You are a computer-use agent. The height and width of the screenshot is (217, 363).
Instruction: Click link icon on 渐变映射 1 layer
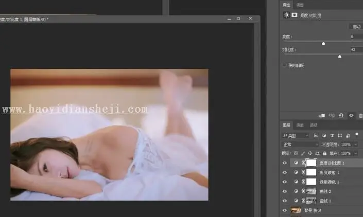coord(303,172)
